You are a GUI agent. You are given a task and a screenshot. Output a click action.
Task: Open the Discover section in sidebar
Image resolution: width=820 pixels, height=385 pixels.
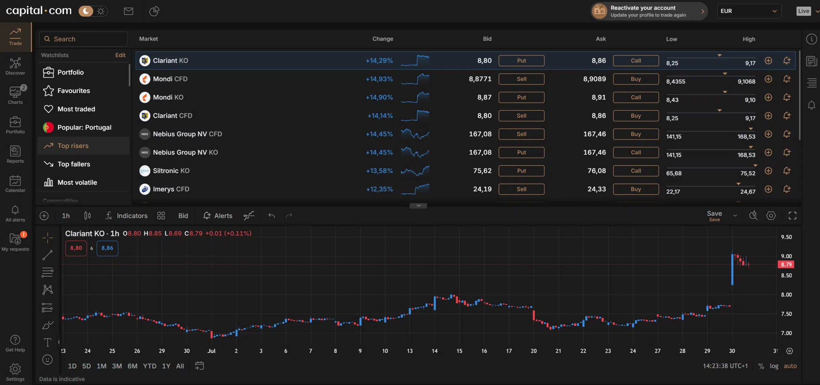[x=15, y=66]
